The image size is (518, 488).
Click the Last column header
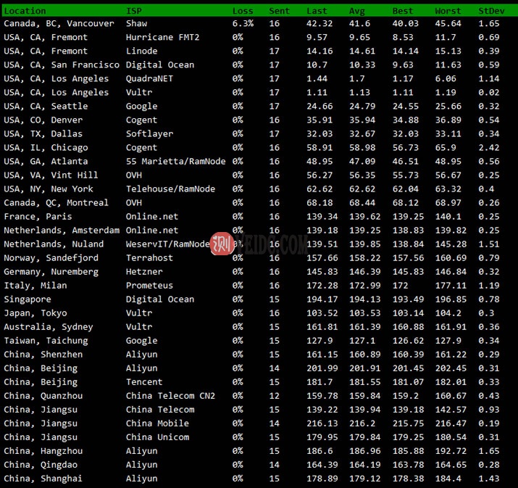pyautogui.click(x=317, y=11)
